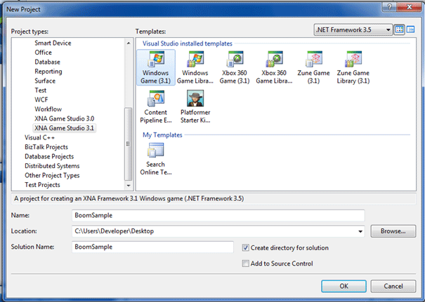425x302 pixels.
Task: Select Test project type
Action: point(40,90)
